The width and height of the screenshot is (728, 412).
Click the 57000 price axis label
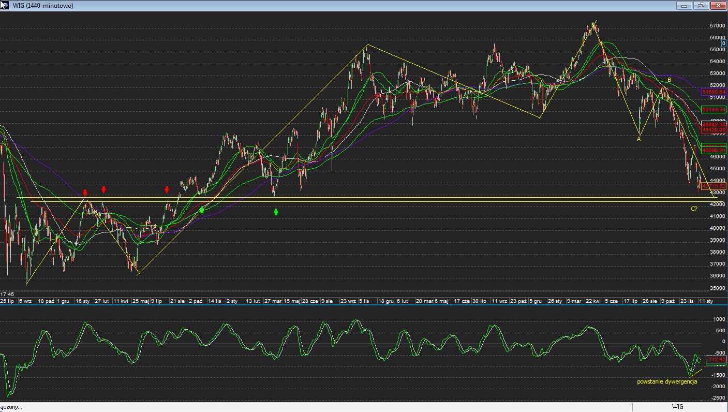717,25
